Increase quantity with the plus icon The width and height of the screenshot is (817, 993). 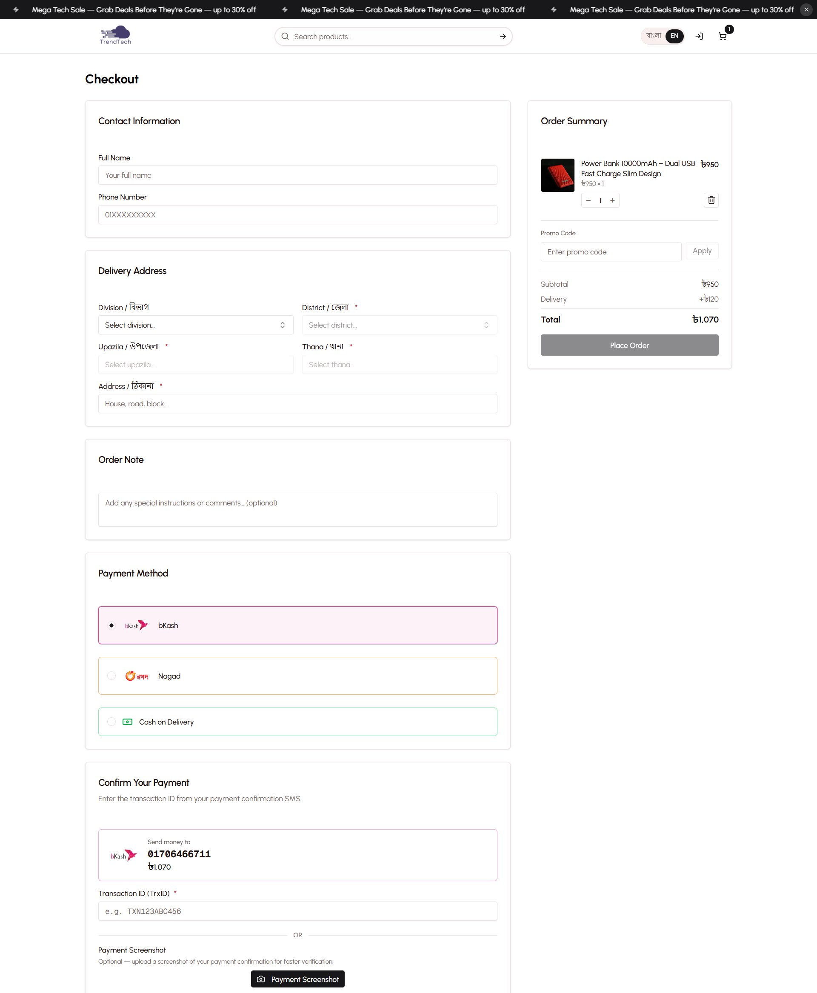pos(612,200)
